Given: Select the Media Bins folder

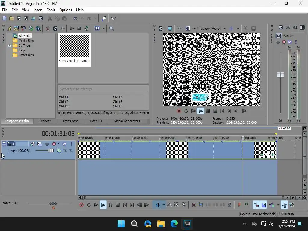Looking at the screenshot, I should pos(26,41).
